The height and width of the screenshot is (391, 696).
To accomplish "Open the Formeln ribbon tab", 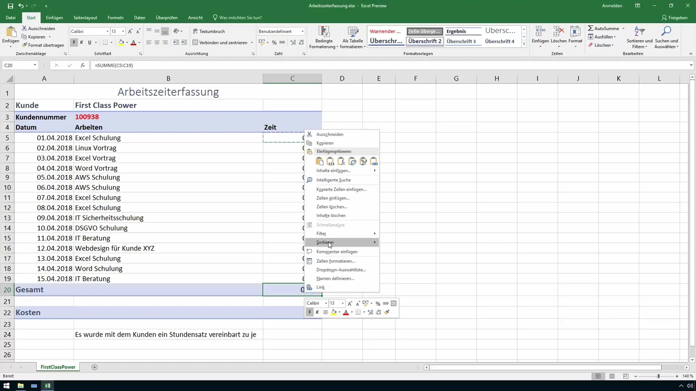I will [115, 18].
